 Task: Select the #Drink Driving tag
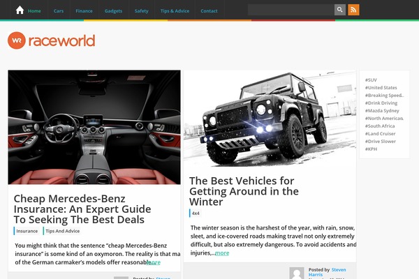(x=381, y=103)
